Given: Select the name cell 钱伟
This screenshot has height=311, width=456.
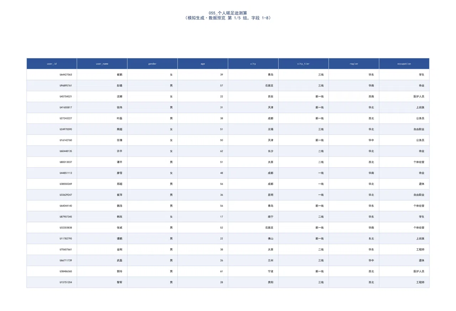Looking at the screenshot, I should (x=102, y=107).
